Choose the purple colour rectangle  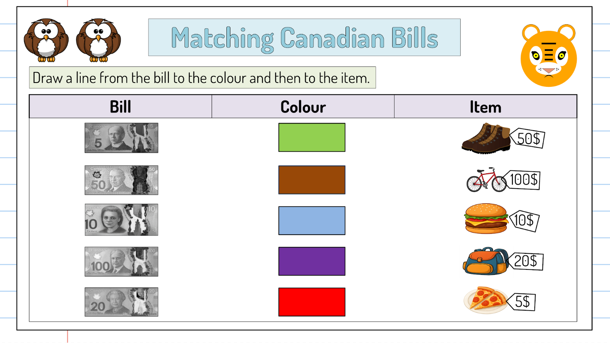coord(311,261)
